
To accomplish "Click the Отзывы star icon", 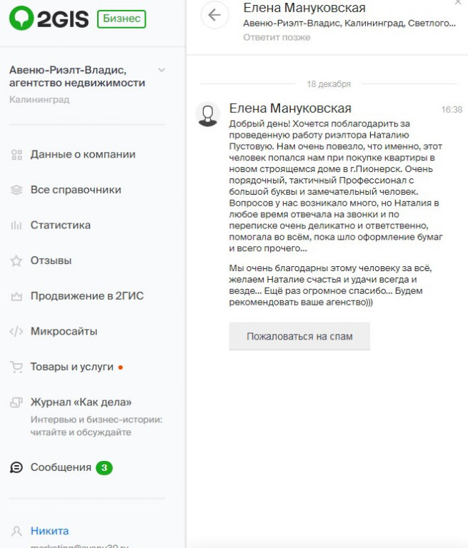I will [x=16, y=260].
